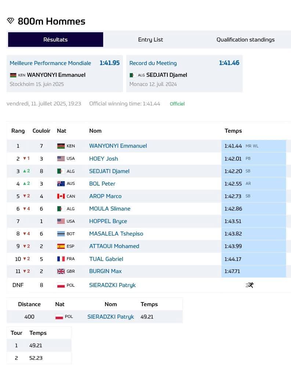Click Kenya flag next to Wanyonyi result row
Image resolution: width=291 pixels, height=387 pixels.
point(61,146)
